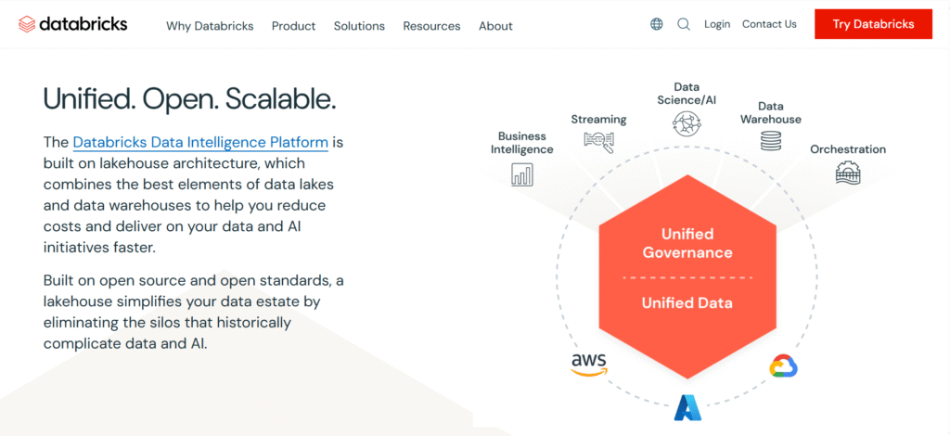Click the Data Warehouse database icon
The width and height of the screenshot is (950, 436).
point(770,141)
